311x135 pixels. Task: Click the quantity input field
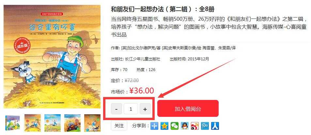tap(131, 109)
